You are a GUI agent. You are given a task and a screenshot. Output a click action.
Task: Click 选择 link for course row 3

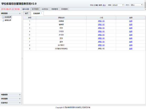point(131,28)
